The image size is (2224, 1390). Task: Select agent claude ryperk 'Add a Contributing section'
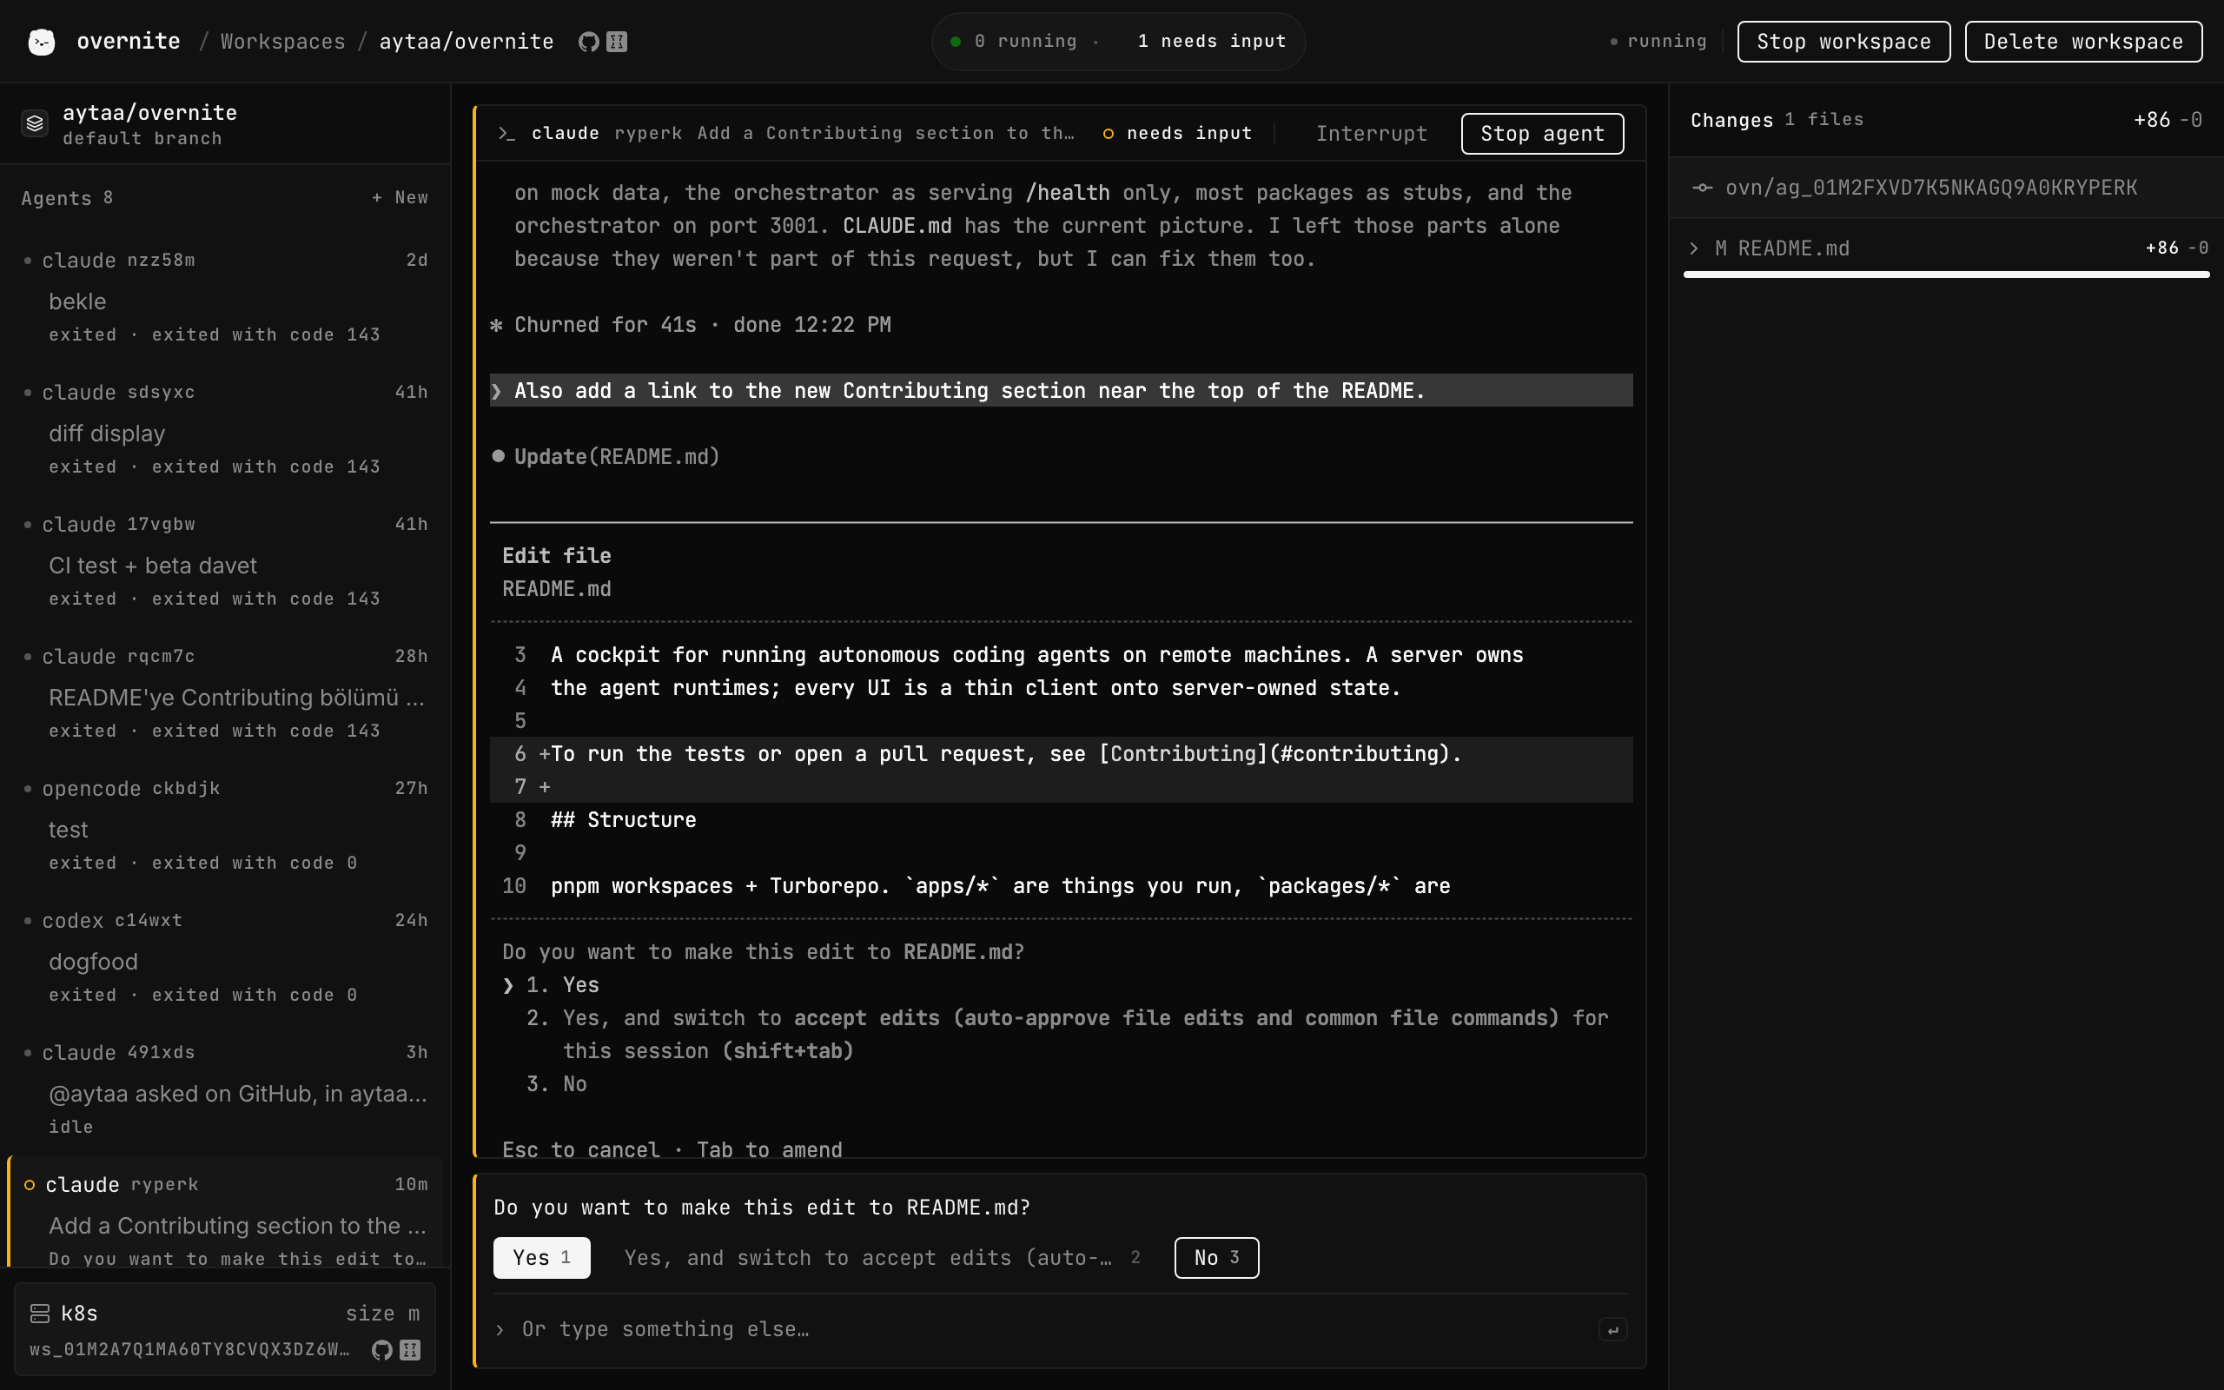tap(225, 1214)
